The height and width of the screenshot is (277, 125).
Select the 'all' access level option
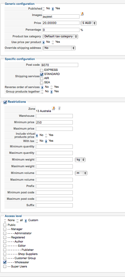pos(17,221)
